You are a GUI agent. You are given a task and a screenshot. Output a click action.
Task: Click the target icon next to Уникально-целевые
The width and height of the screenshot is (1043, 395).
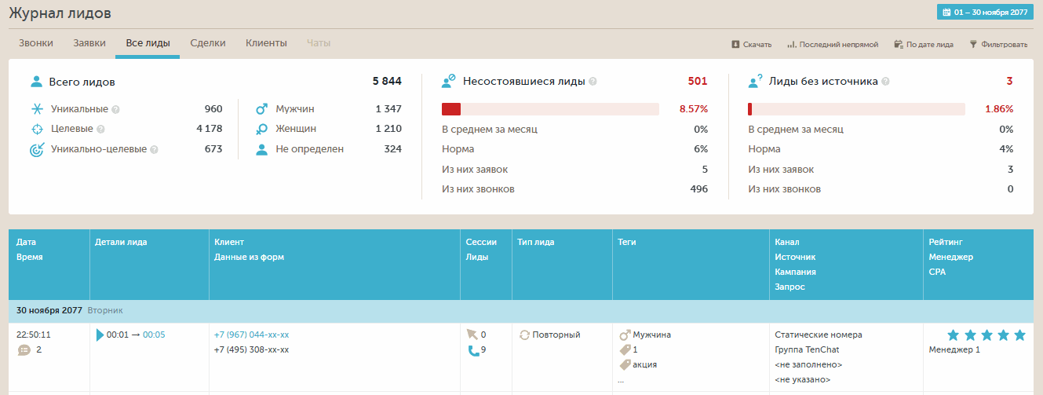click(36, 149)
